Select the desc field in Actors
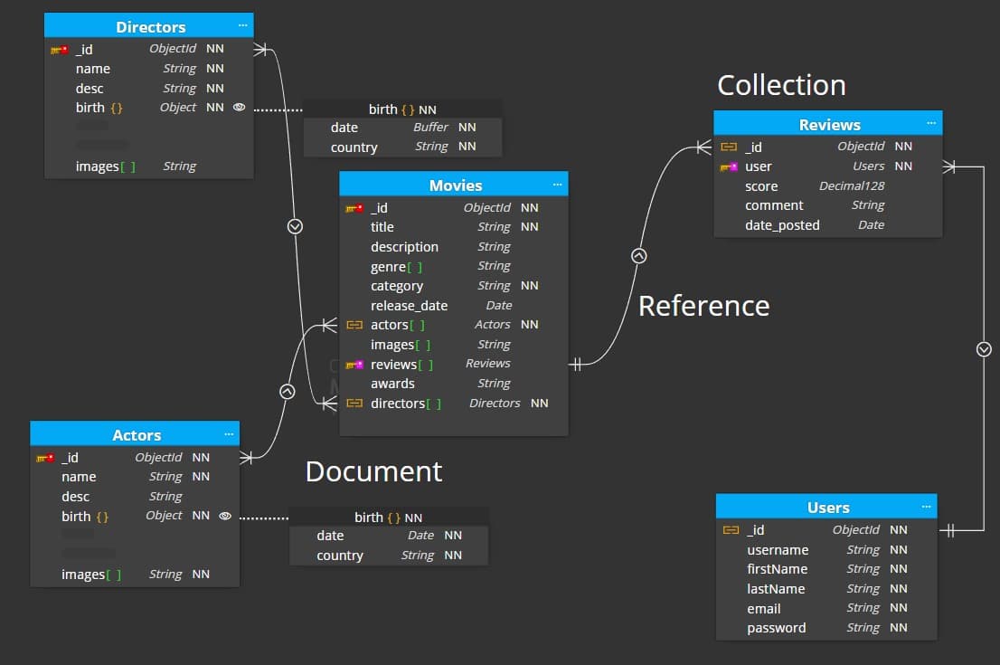The height and width of the screenshot is (665, 1000). (x=135, y=497)
